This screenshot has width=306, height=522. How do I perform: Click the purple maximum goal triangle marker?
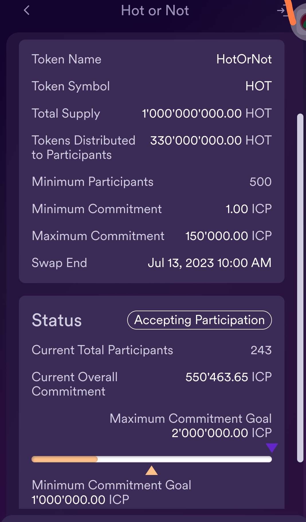click(x=272, y=447)
